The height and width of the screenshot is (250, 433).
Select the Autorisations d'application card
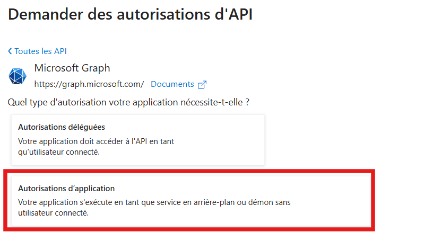(x=191, y=201)
